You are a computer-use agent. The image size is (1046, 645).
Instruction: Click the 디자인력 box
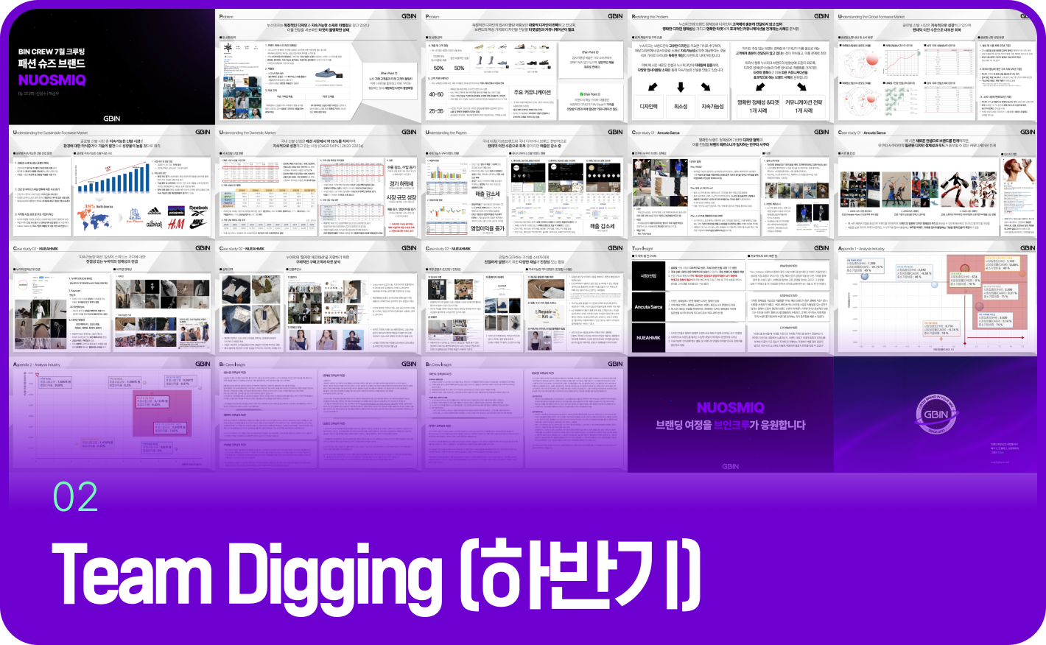648,107
